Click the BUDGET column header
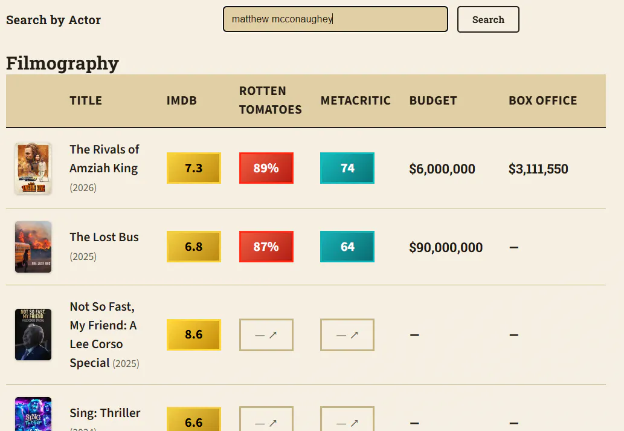 click(x=433, y=100)
